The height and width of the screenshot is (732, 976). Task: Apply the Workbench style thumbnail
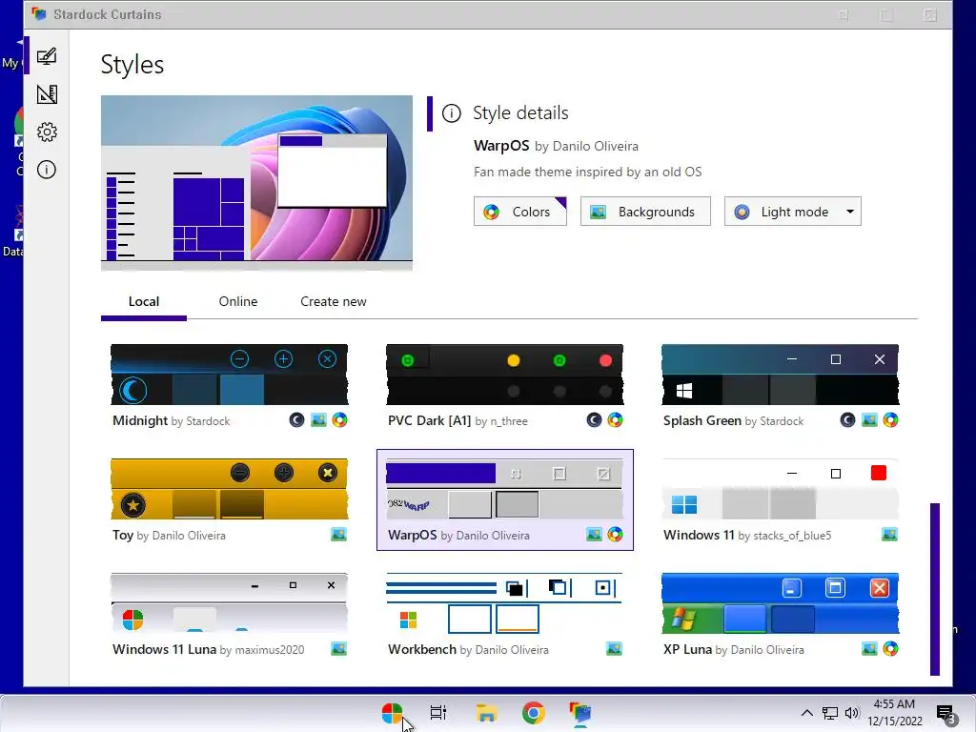(x=504, y=603)
